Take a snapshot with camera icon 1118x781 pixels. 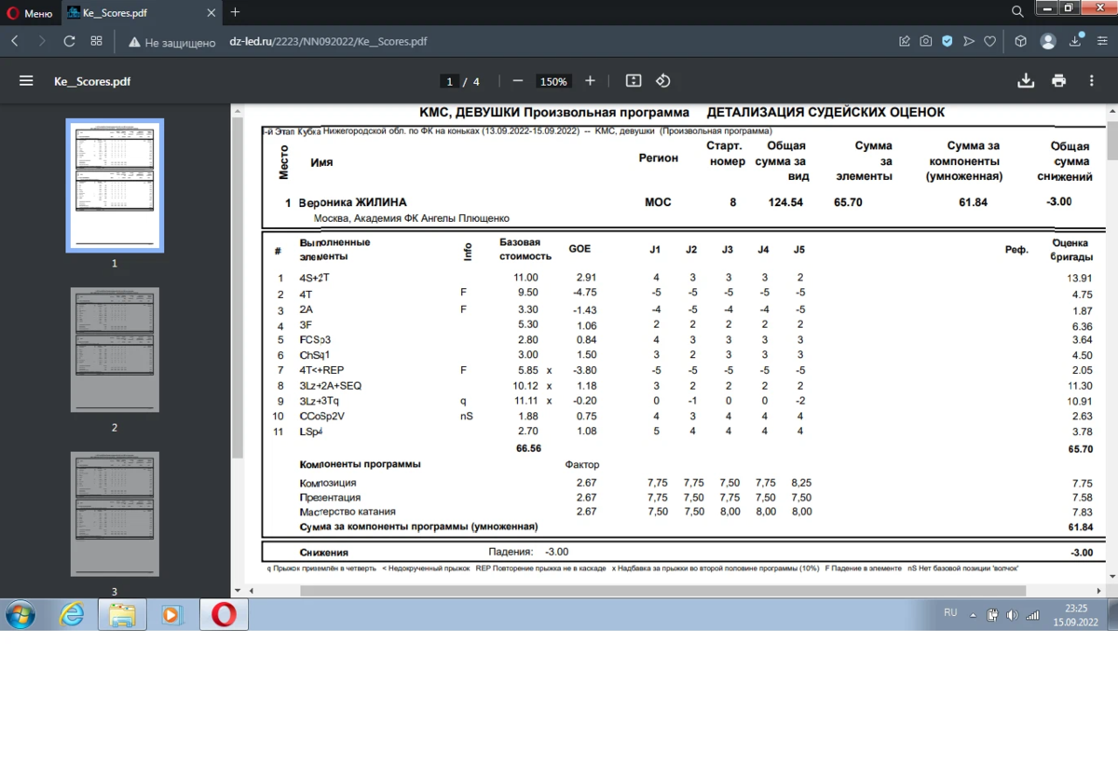click(x=925, y=41)
